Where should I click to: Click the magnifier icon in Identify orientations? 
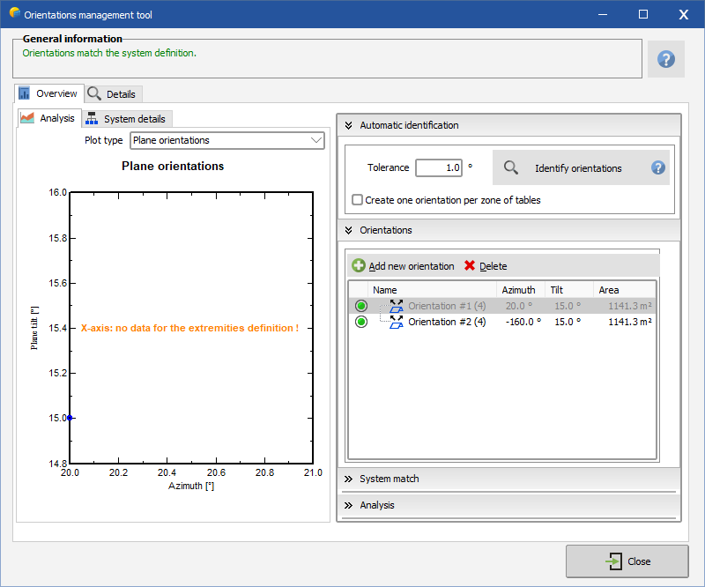[511, 167]
